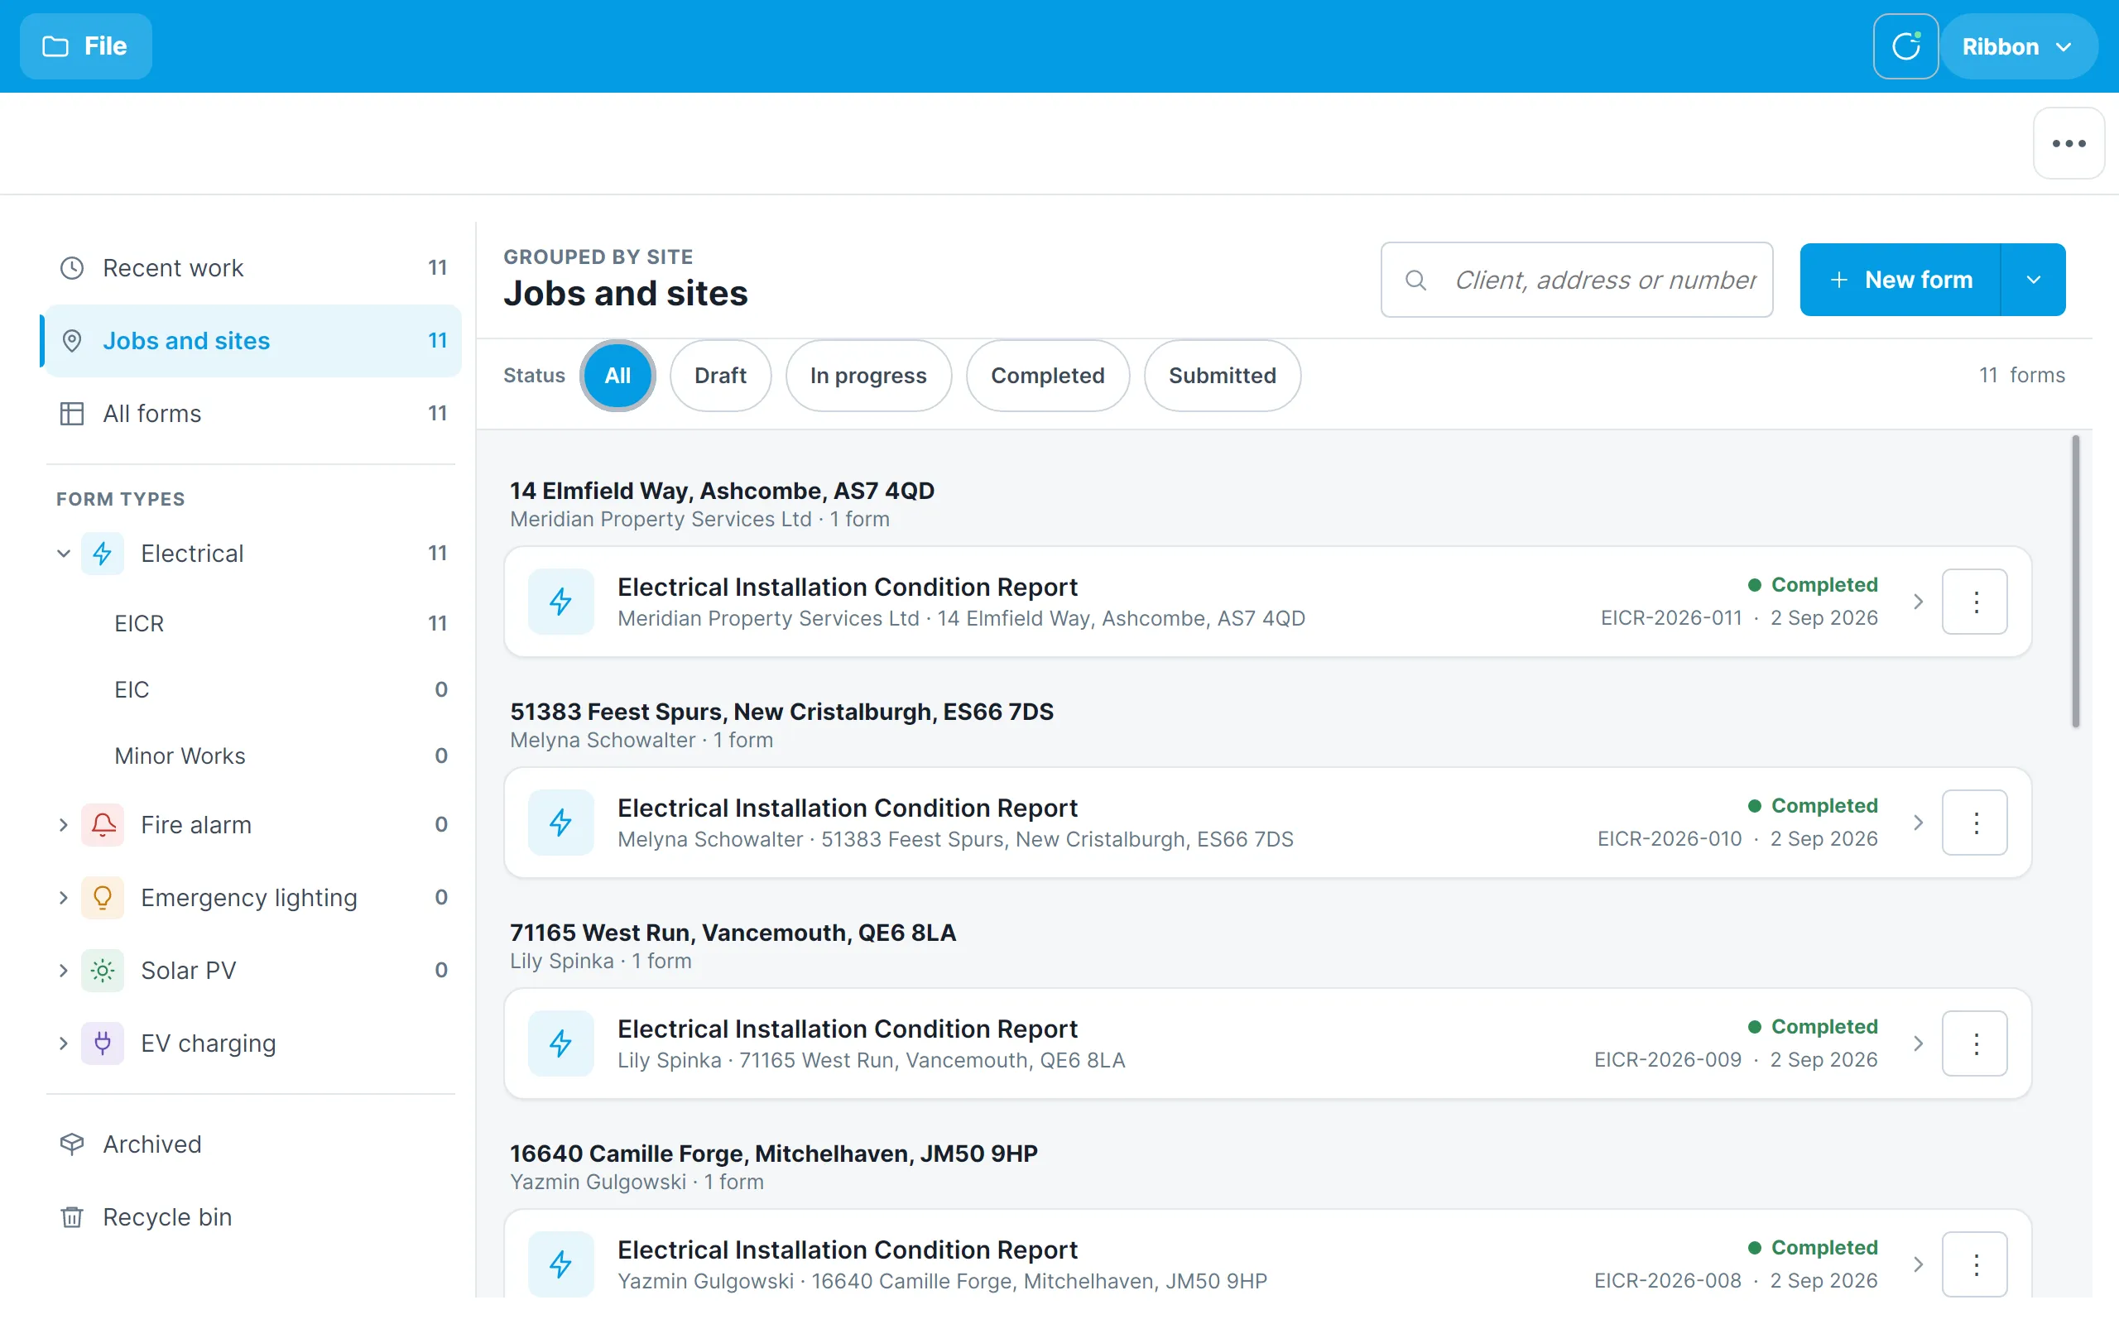Image resolution: width=2119 pixels, height=1324 pixels.
Task: Click bolt icon on EICR-2026-008 card
Action: pyautogui.click(x=561, y=1264)
